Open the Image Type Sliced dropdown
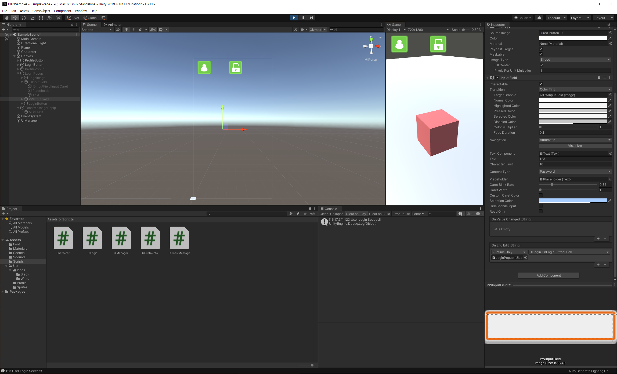This screenshot has width=617, height=374. 575,60
